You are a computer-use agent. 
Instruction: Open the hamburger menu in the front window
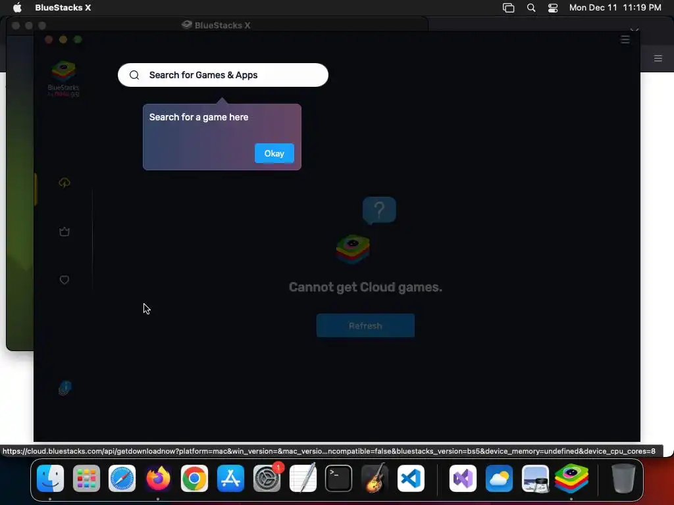[625, 39]
